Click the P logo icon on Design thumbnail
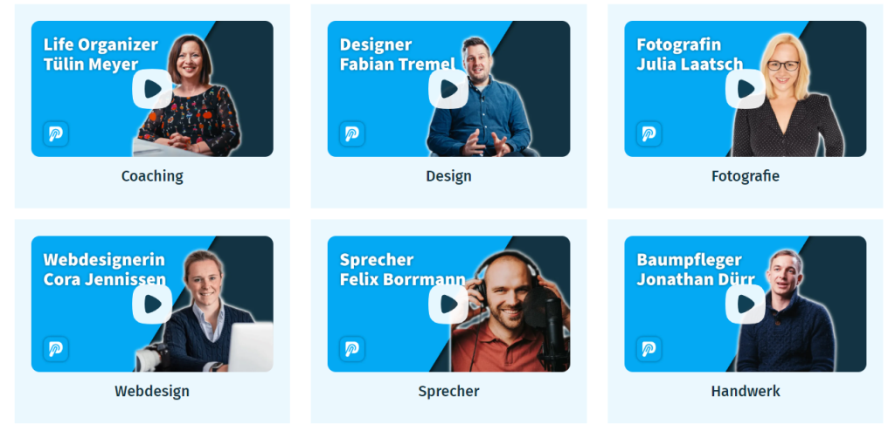 tap(352, 134)
